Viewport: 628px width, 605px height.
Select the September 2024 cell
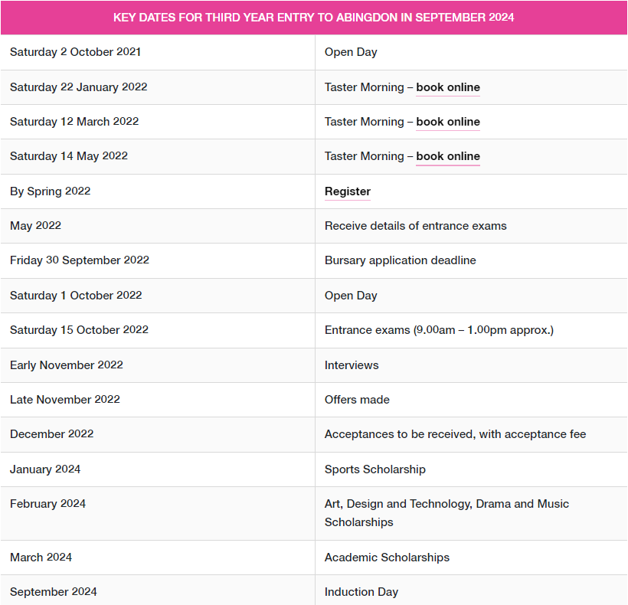158,590
